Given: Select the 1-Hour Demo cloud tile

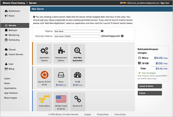Looking at the screenshot, I should pos(44,102).
